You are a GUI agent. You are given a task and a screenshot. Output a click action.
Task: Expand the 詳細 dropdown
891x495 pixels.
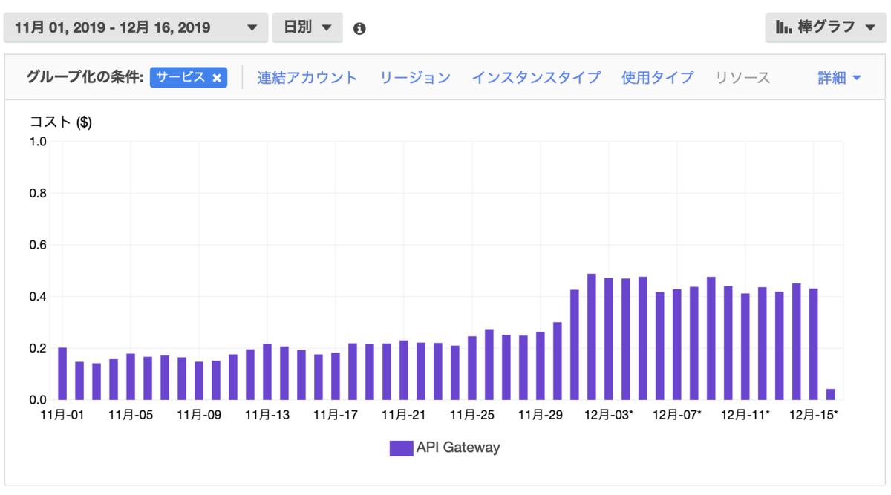(839, 77)
